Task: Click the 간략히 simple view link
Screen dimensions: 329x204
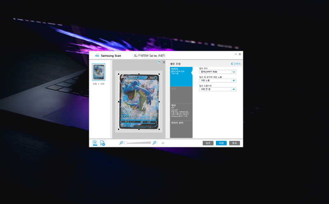Action: pos(236,64)
